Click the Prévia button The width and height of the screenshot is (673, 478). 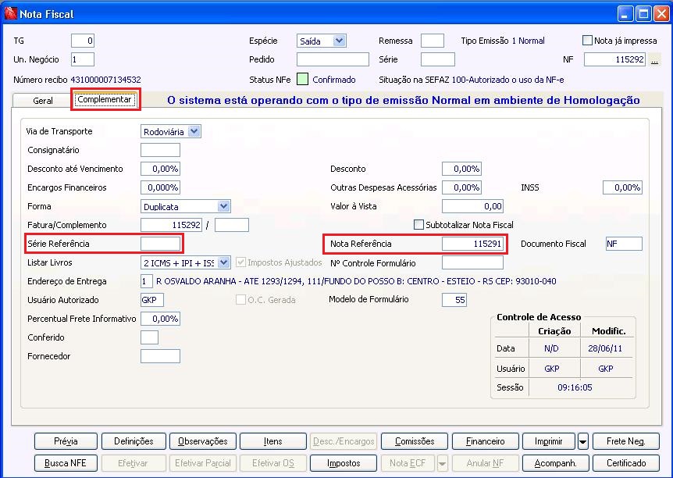(66, 441)
